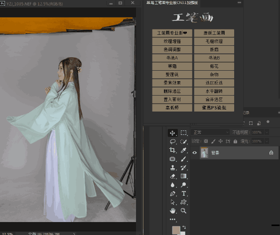Viewport: 280px width, 235px height.
Task: Click the foreground color swatch
Action: pos(176,230)
